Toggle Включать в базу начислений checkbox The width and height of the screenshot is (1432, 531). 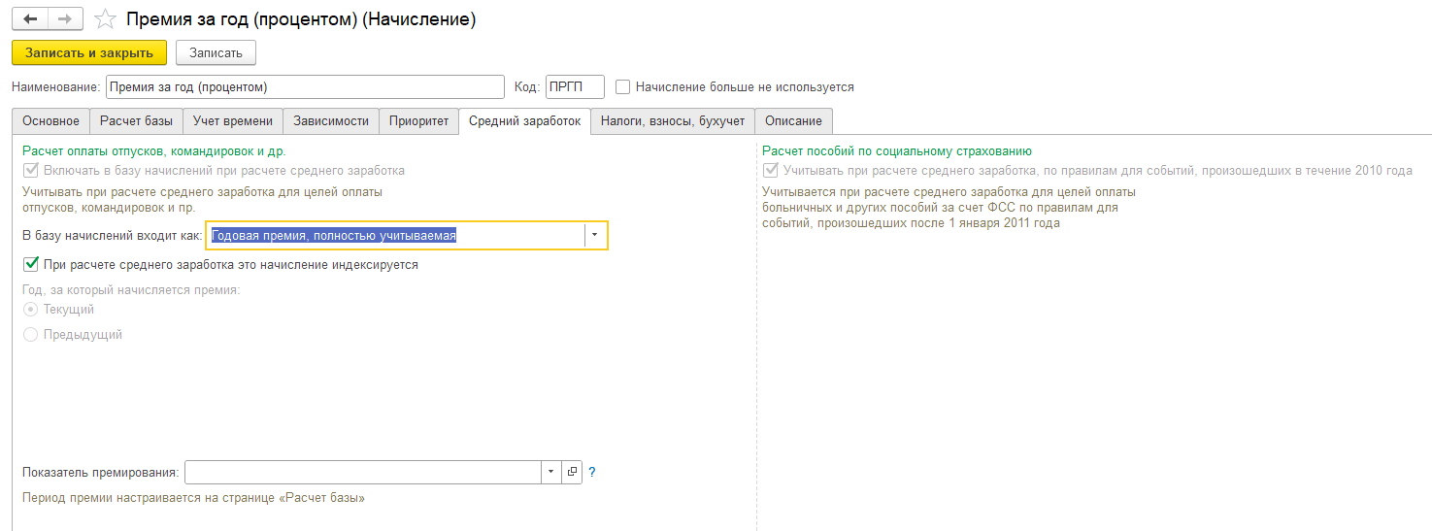coord(30,170)
